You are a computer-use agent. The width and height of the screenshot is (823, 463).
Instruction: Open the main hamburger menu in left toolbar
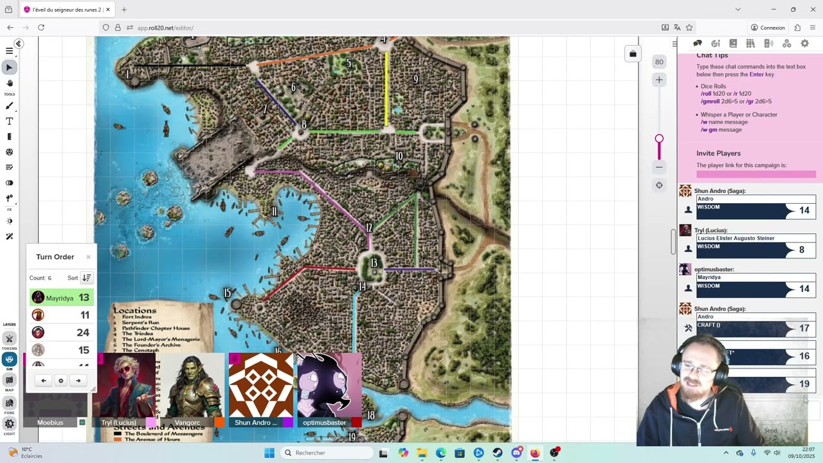[x=9, y=51]
